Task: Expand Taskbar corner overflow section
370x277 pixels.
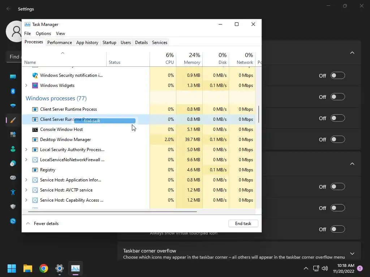Action: [x=352, y=254]
